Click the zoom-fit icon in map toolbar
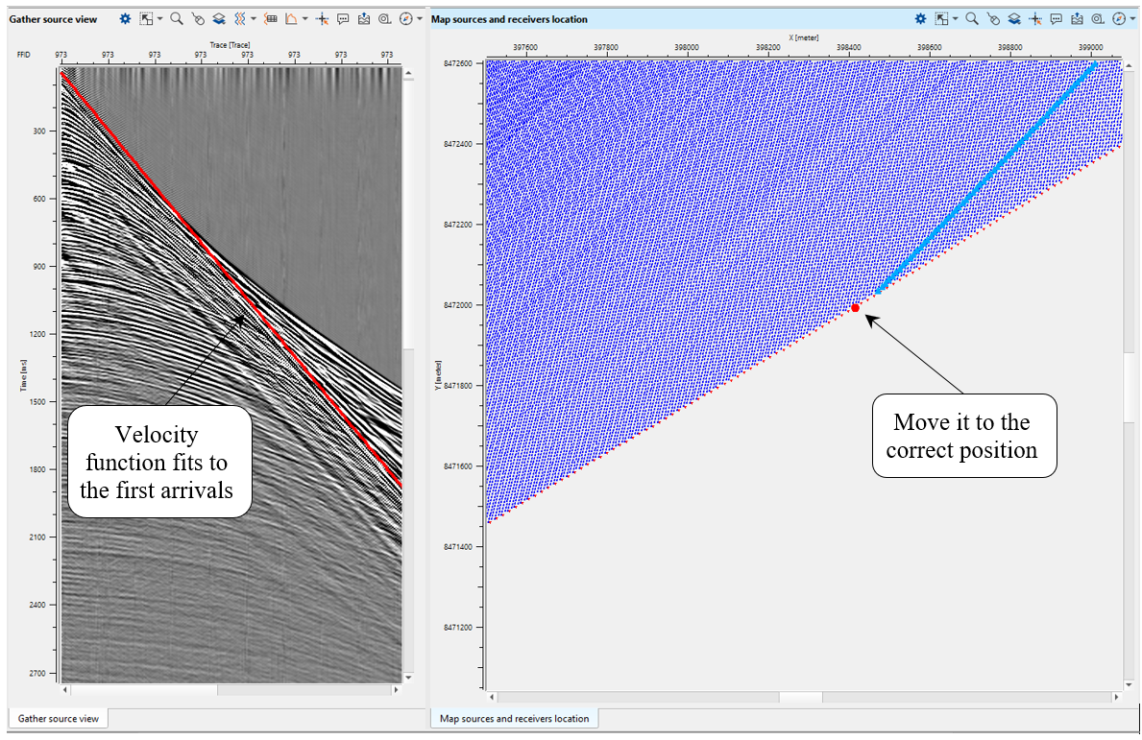Screen dimensions: 1142x740 coord(1098,18)
